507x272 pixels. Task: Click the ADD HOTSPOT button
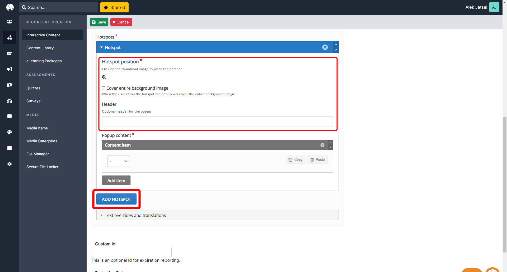(116, 199)
